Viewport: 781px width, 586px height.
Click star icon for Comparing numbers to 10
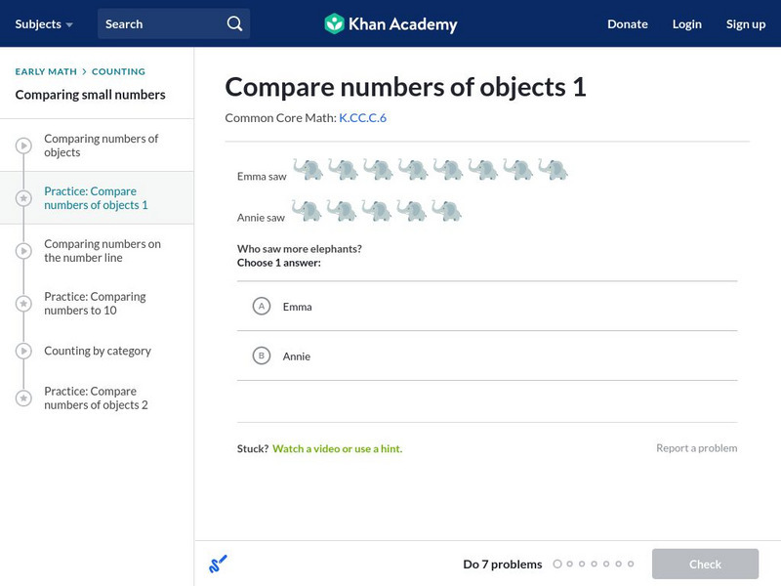point(23,304)
